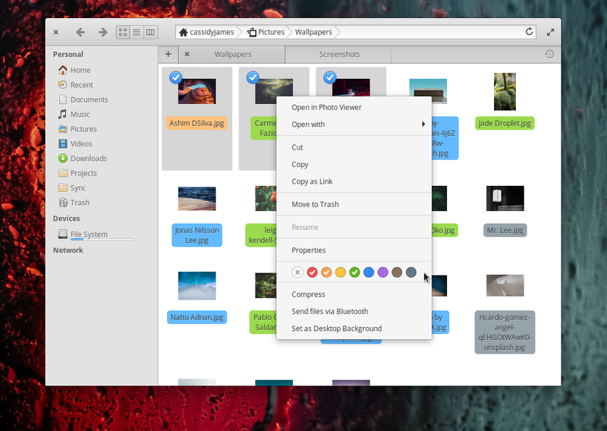607x431 pixels.
Task: Apply the blue color tag
Action: click(369, 272)
